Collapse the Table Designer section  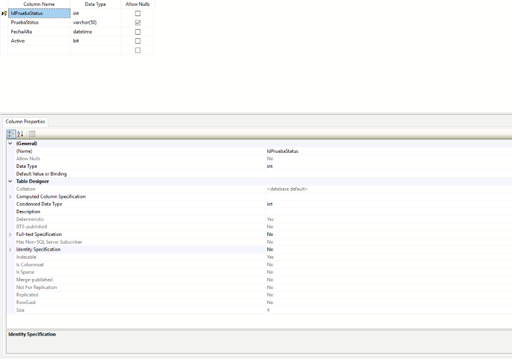(x=10, y=181)
